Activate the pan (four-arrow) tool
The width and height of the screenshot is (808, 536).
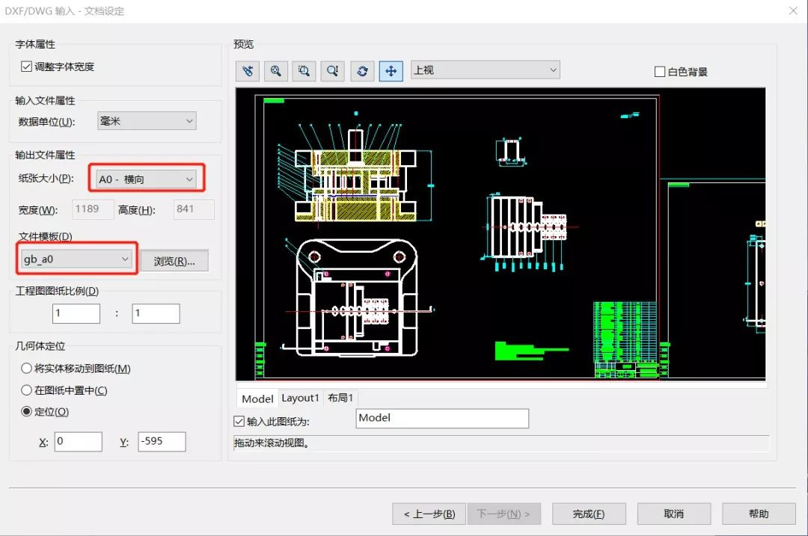tap(391, 71)
